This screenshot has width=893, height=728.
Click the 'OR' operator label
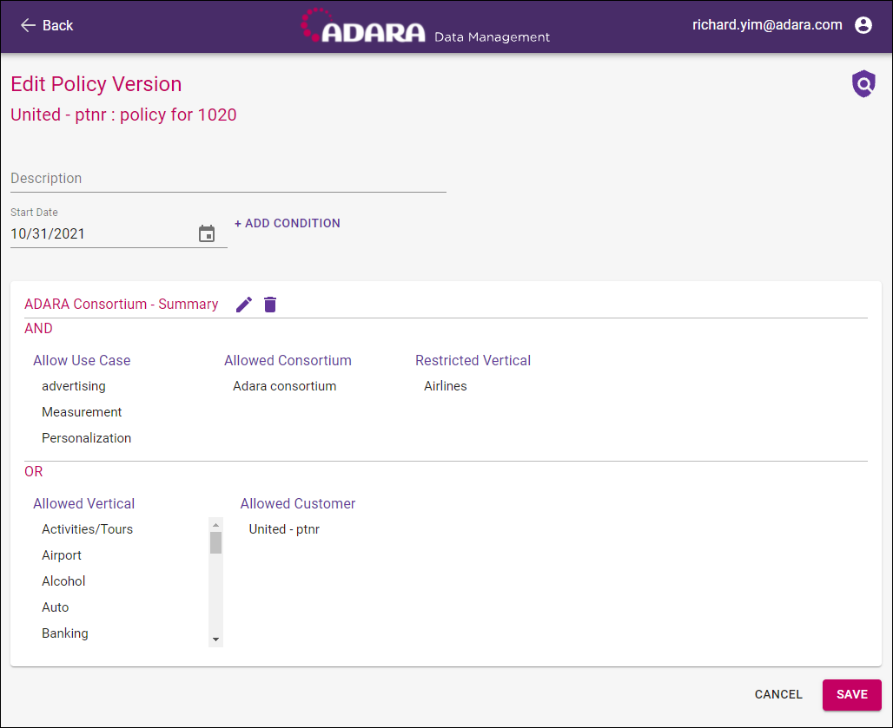point(34,471)
